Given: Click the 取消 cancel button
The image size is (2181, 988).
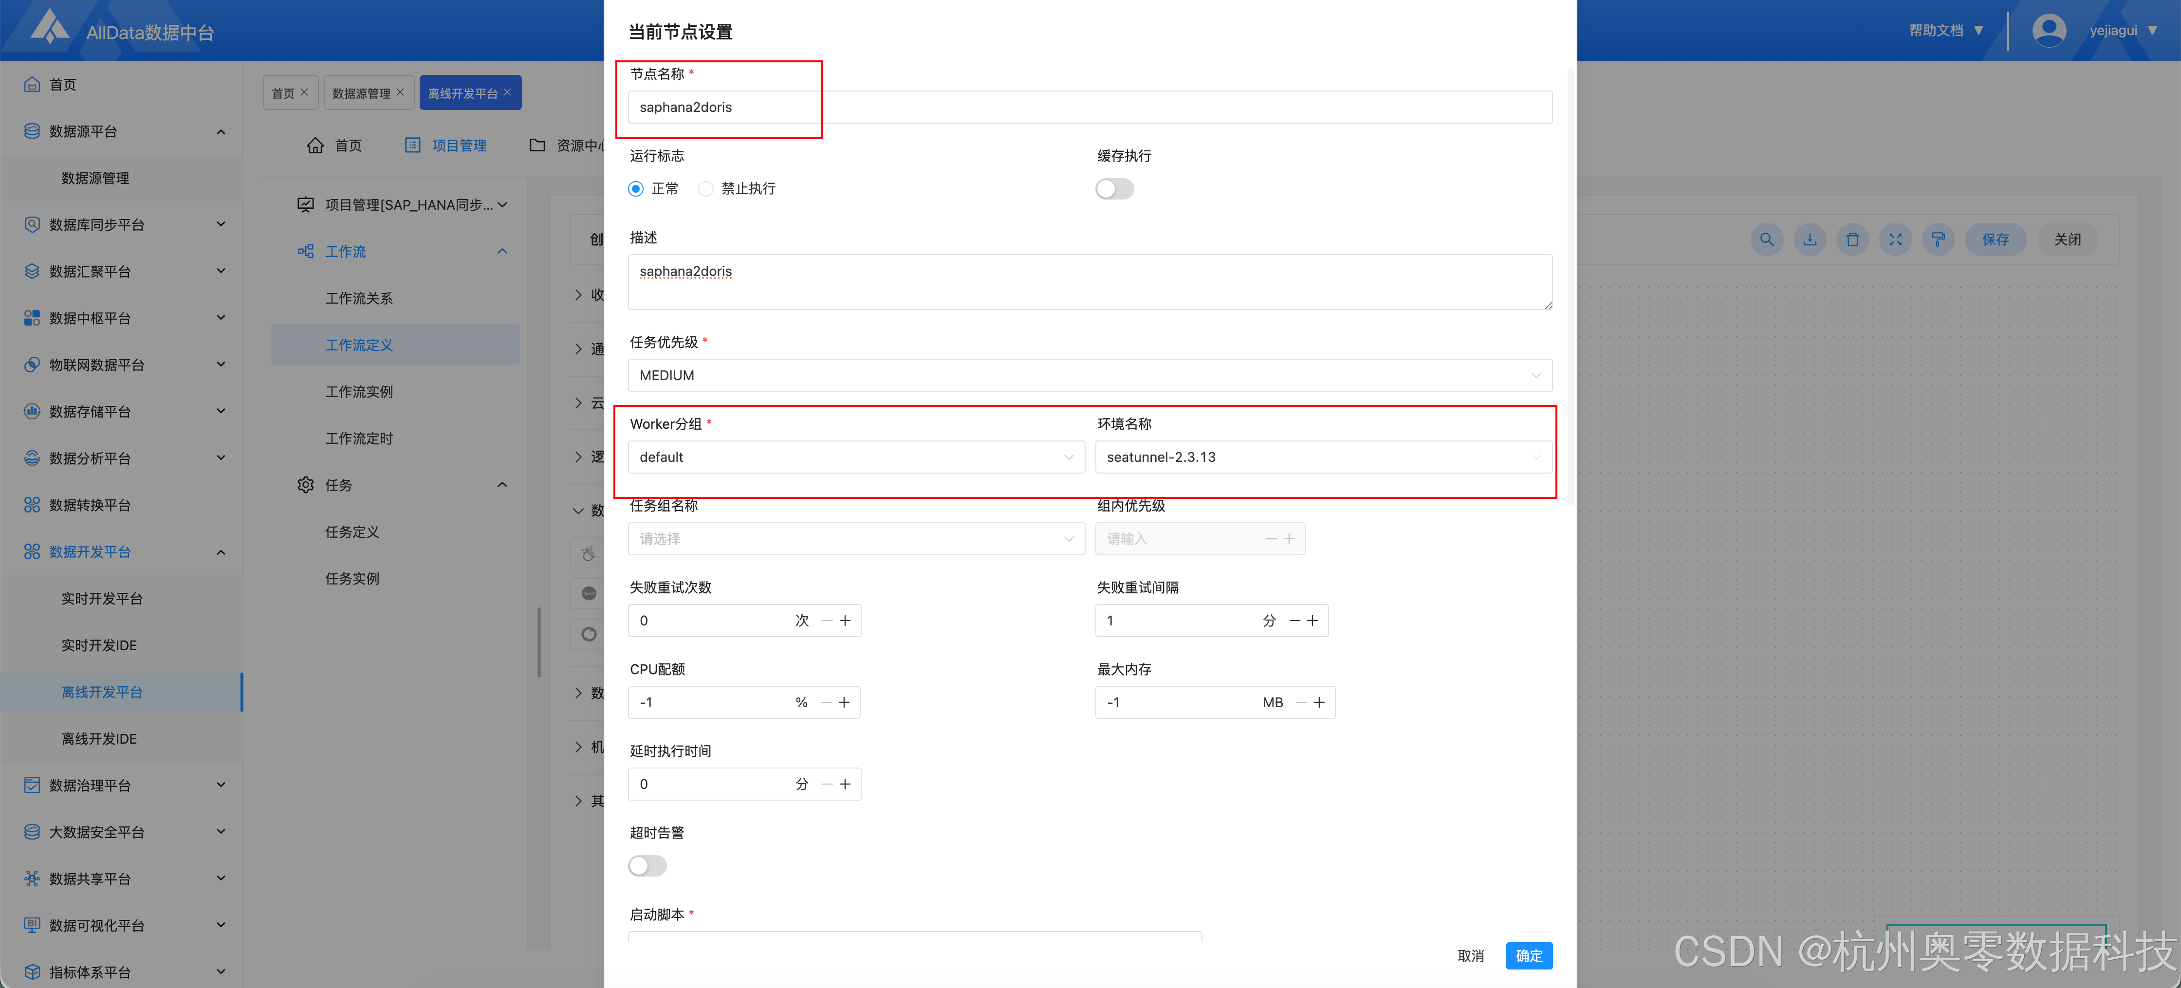Looking at the screenshot, I should [x=1471, y=955].
